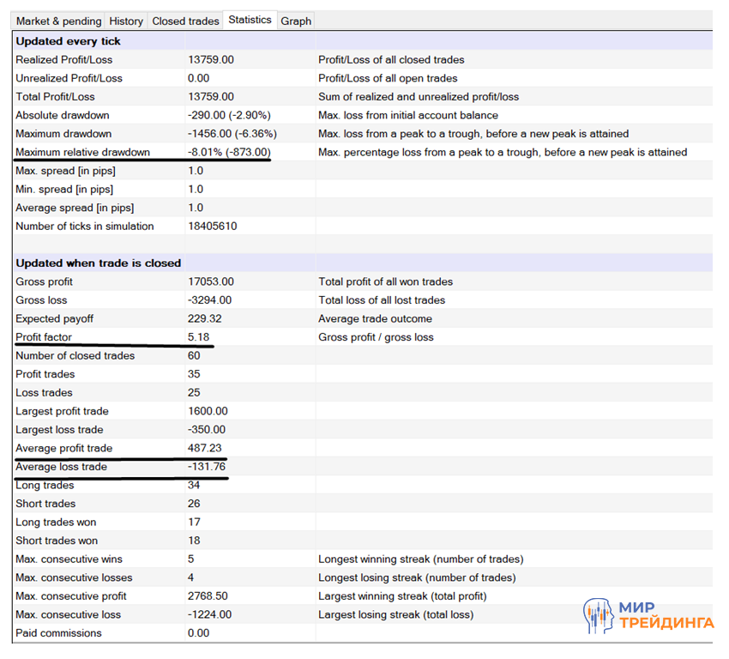
Task: Open the Closed trades tab
Action: click(185, 21)
